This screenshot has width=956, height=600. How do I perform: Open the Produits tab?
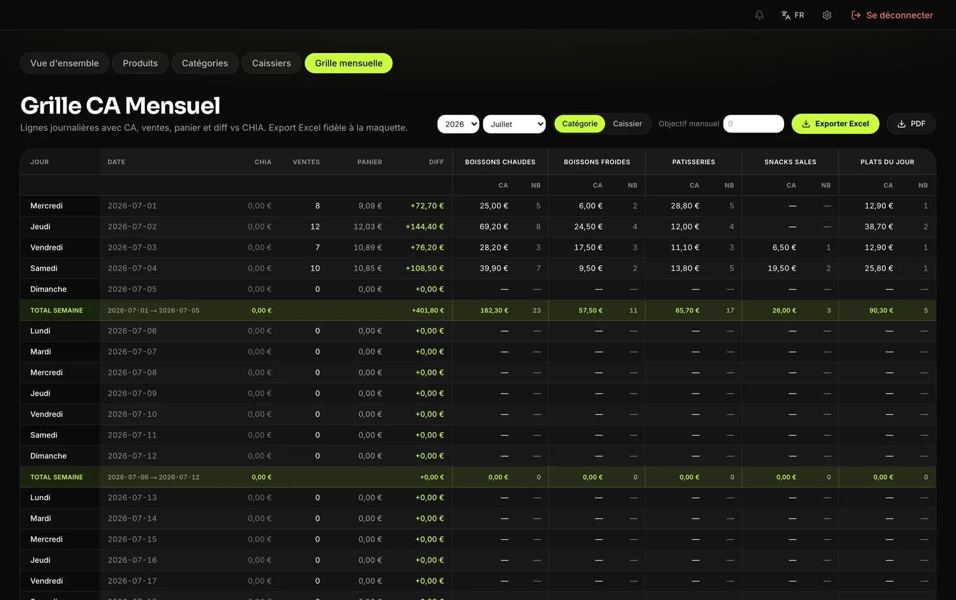coord(140,63)
